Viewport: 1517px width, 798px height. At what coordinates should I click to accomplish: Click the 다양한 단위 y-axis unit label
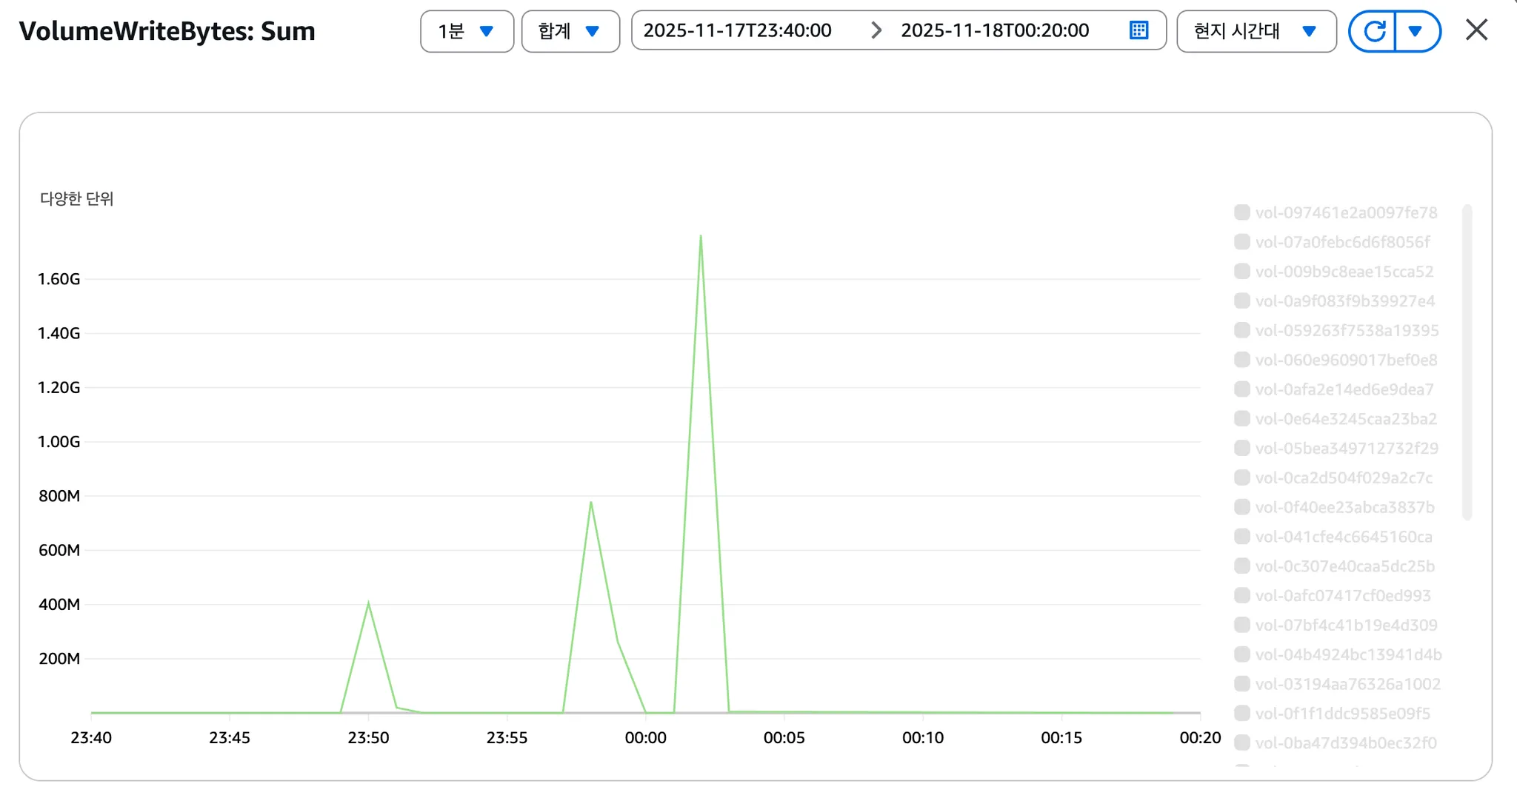point(77,198)
